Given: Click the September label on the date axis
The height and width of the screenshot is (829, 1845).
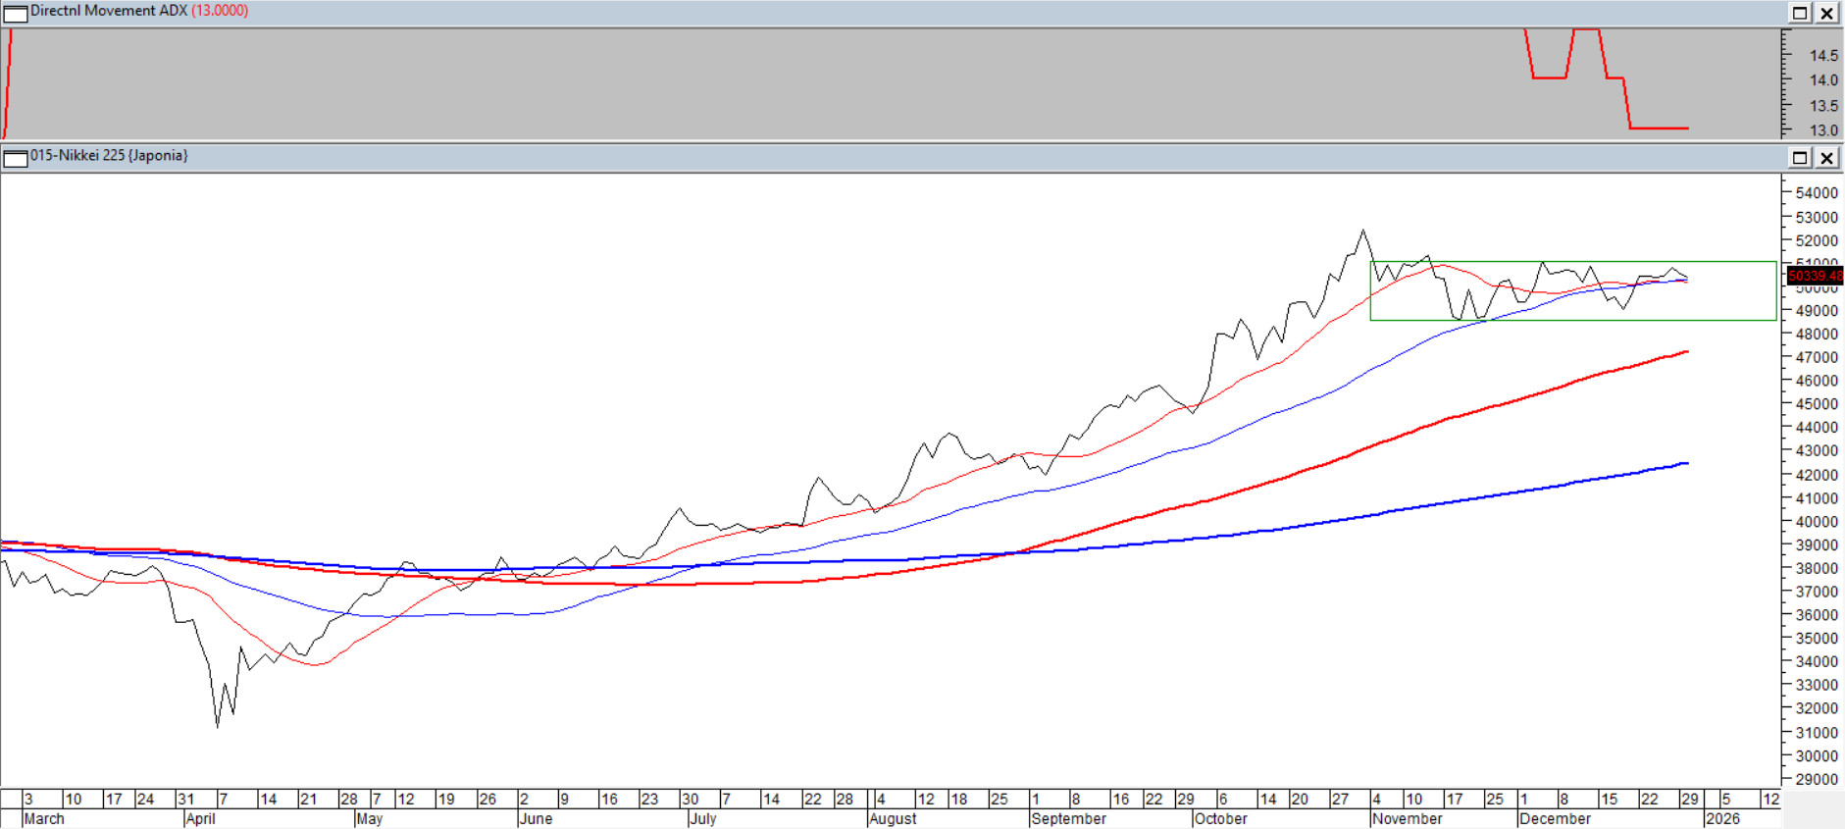Looking at the screenshot, I should click(1068, 819).
